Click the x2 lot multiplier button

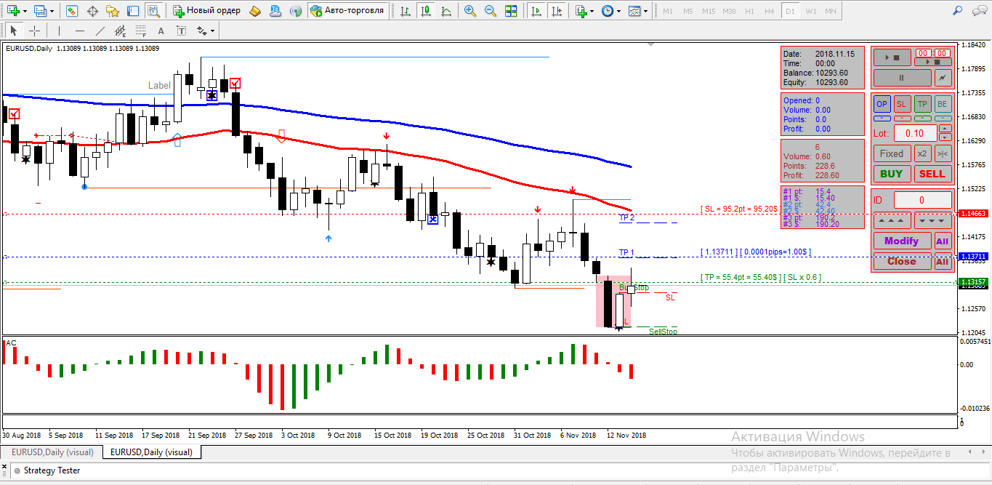click(922, 153)
